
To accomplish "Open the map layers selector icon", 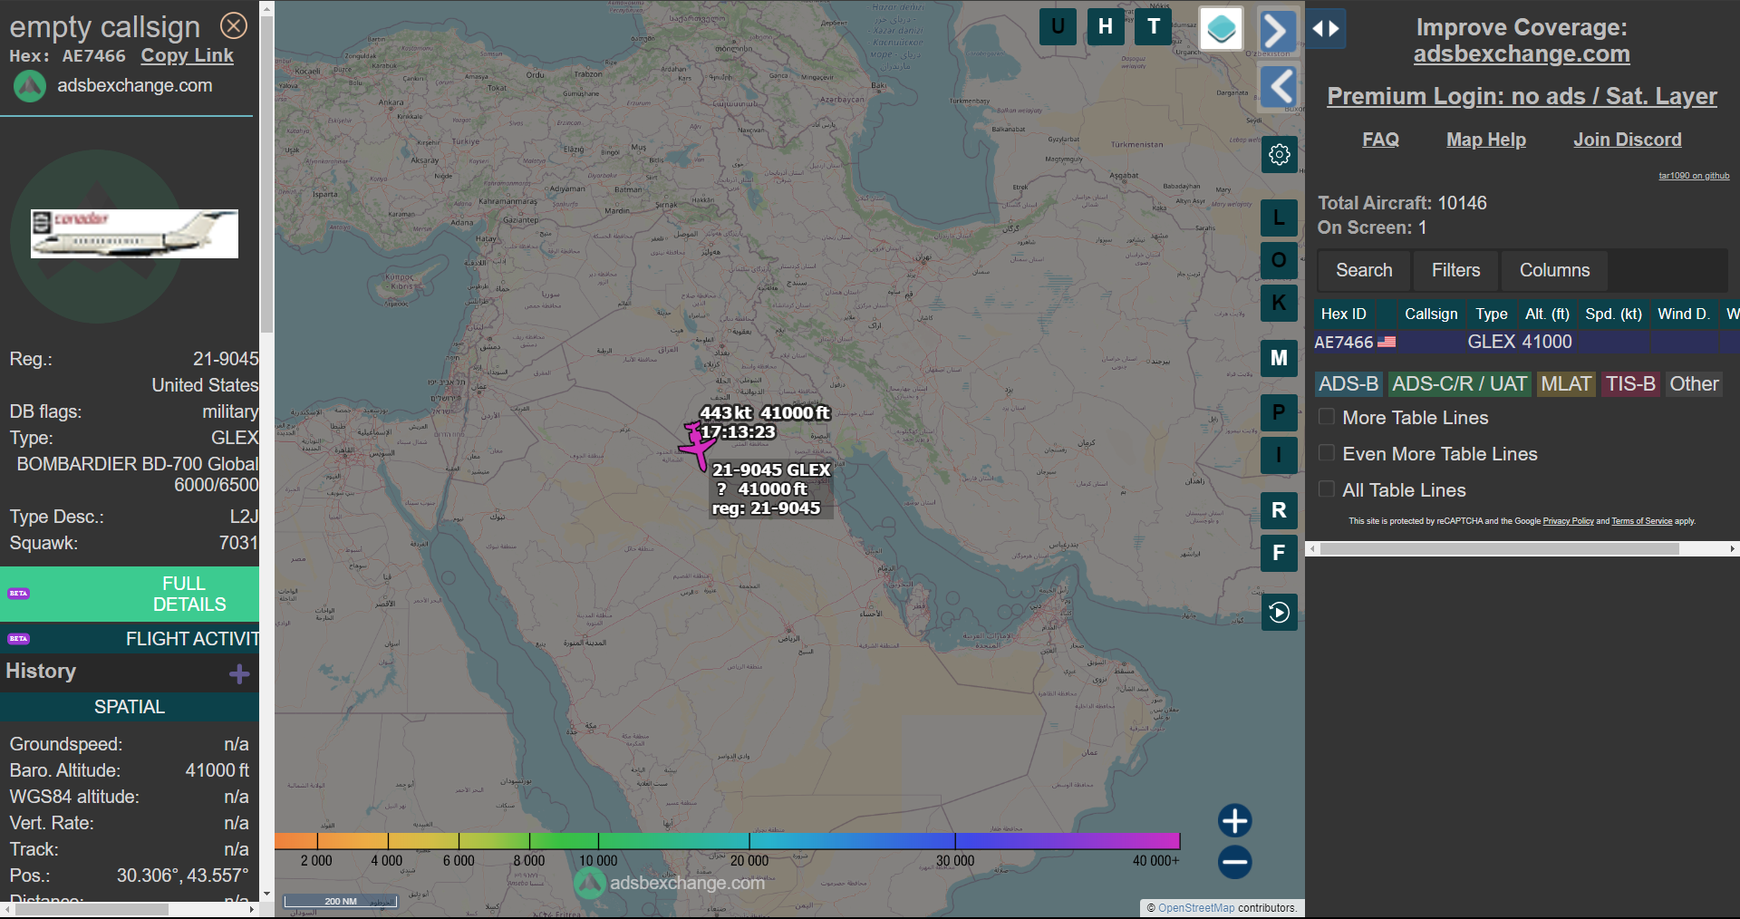I will pos(1221,29).
